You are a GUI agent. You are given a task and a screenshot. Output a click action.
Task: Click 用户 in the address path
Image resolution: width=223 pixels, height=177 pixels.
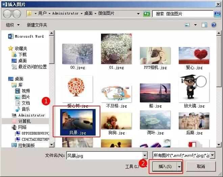click(x=43, y=13)
